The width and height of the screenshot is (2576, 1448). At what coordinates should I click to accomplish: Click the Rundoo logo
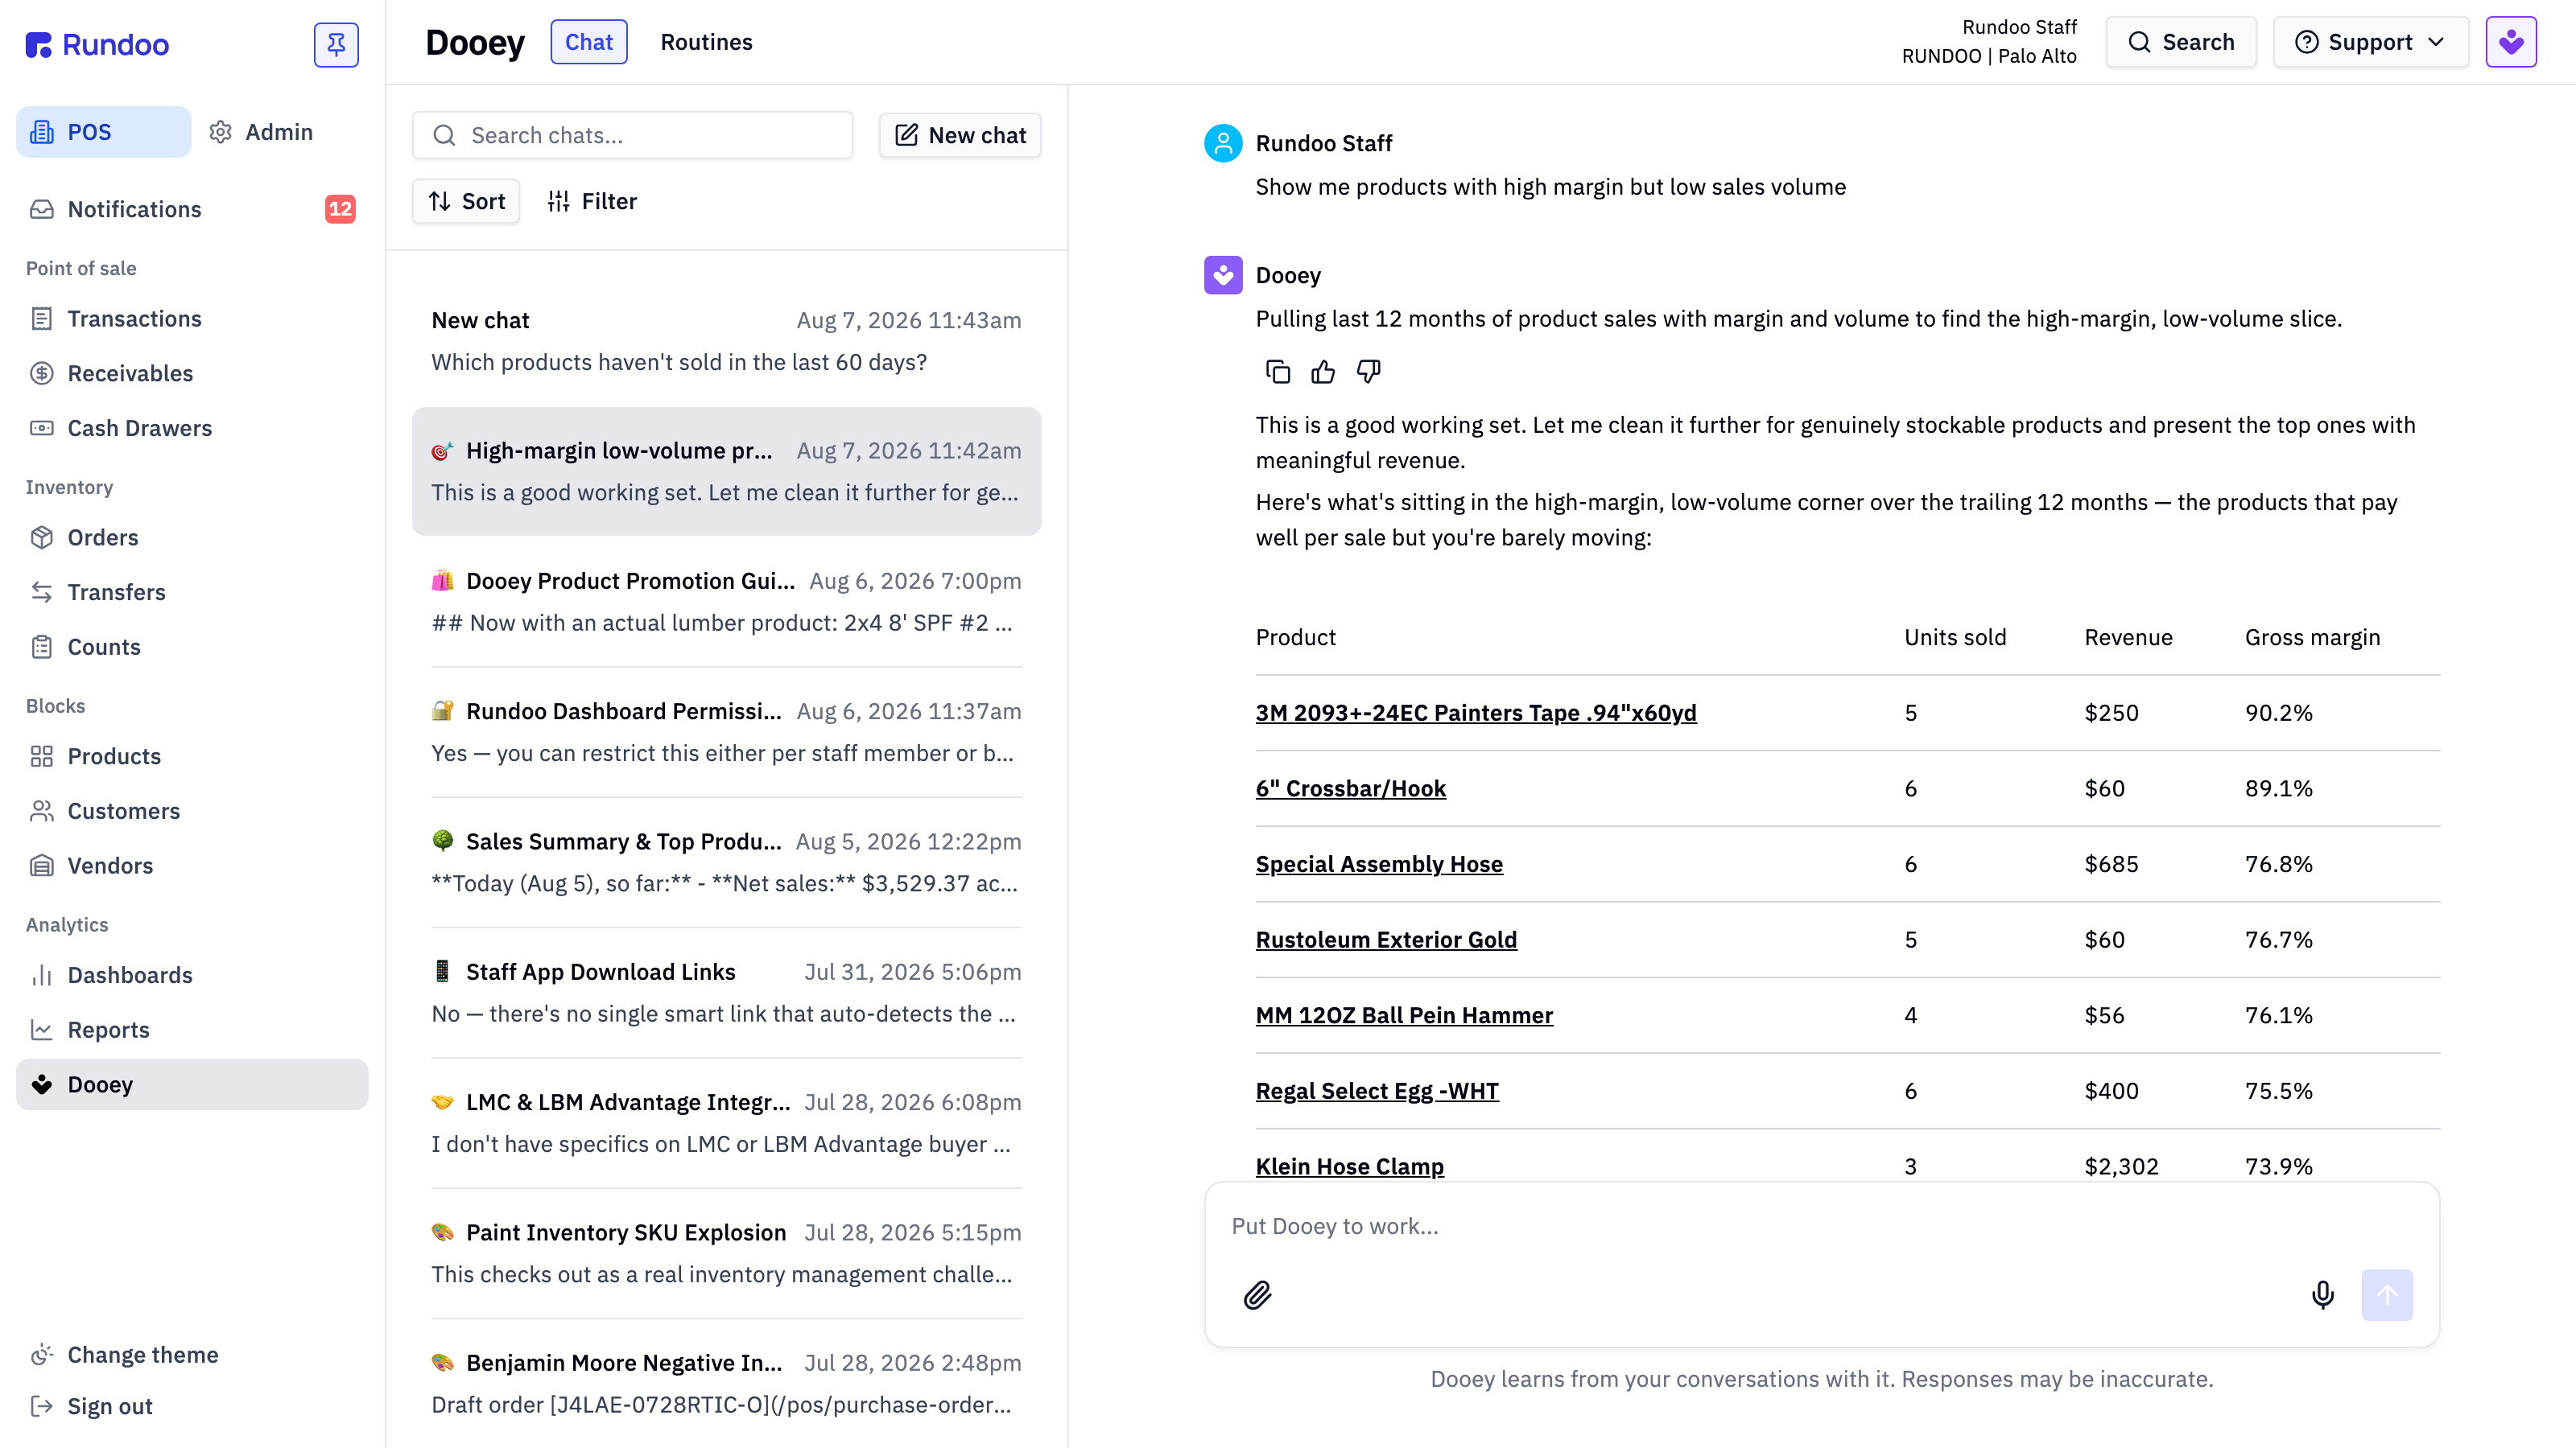(98, 45)
